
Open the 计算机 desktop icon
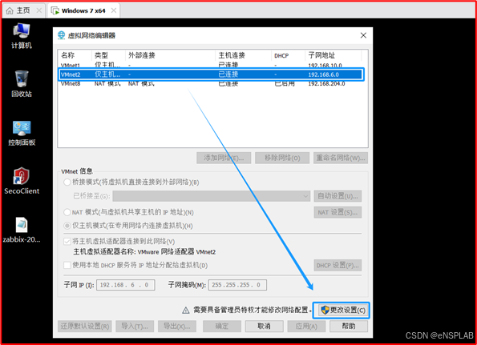(22, 36)
